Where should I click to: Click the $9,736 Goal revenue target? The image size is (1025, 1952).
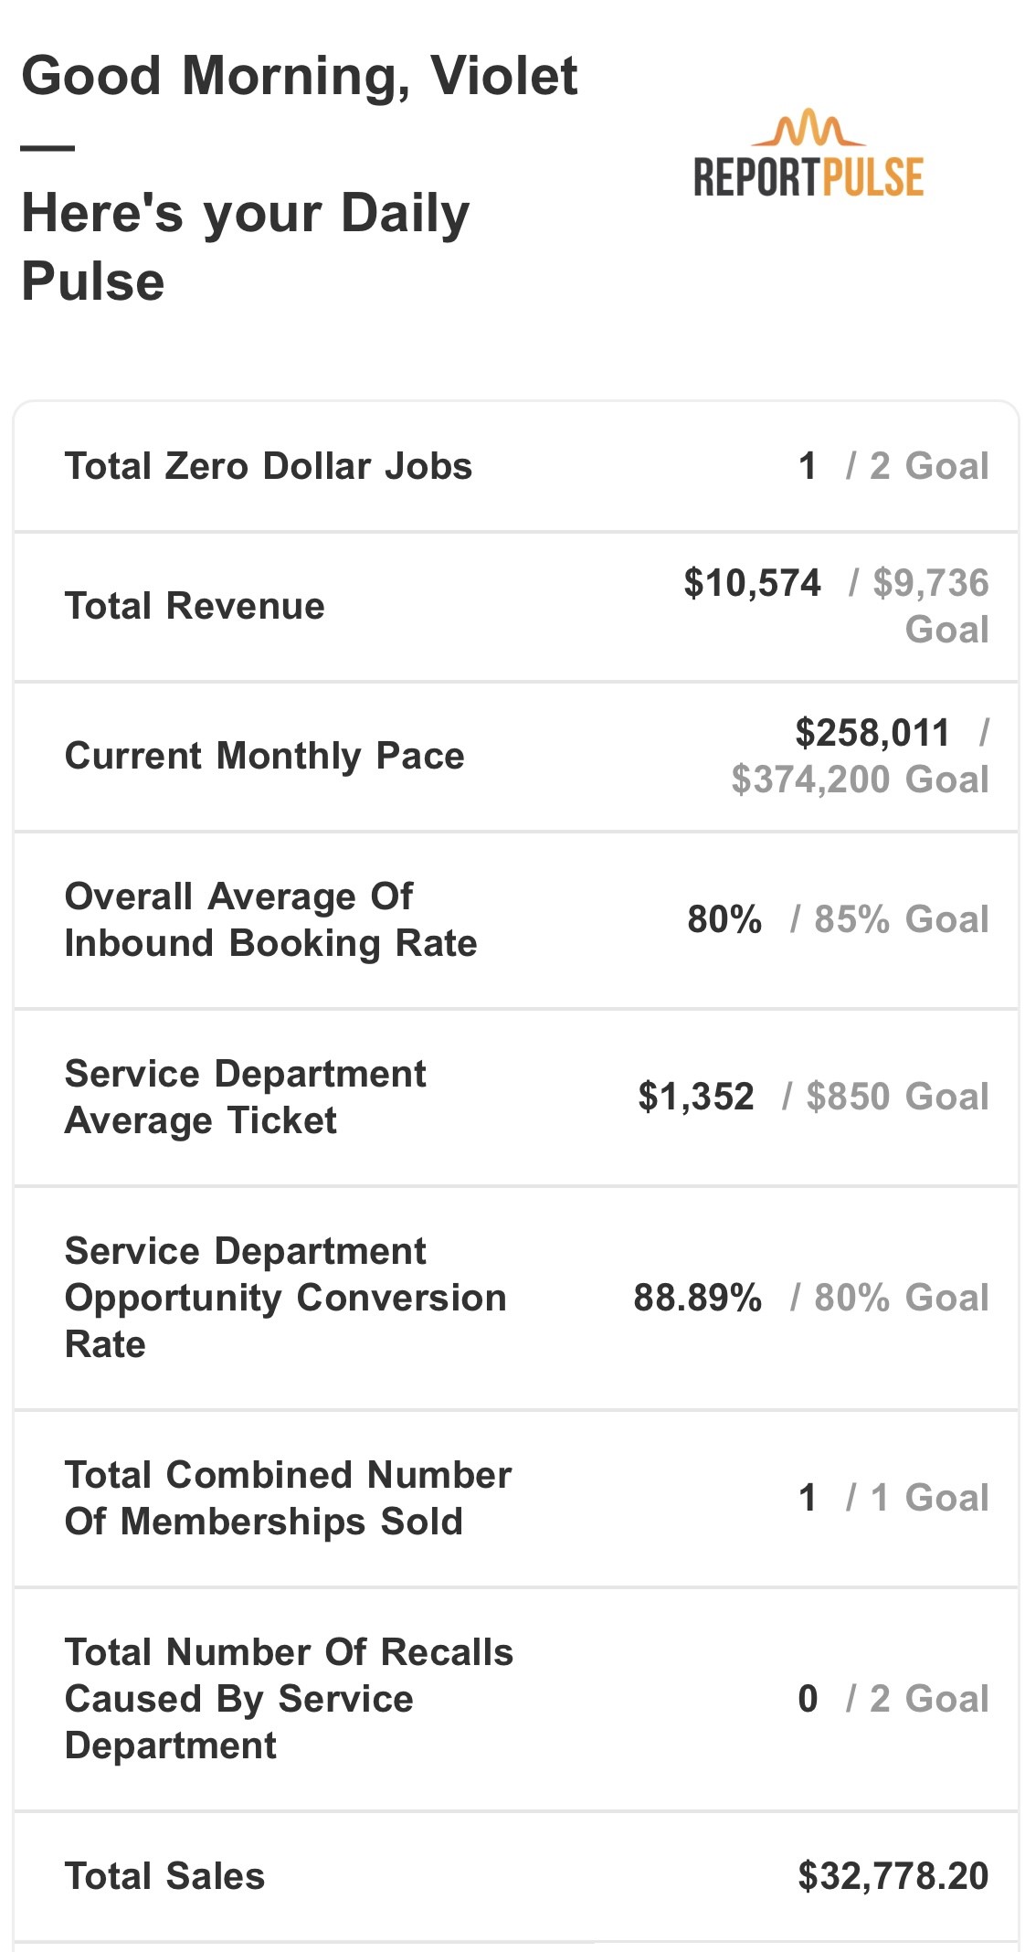coord(931,606)
